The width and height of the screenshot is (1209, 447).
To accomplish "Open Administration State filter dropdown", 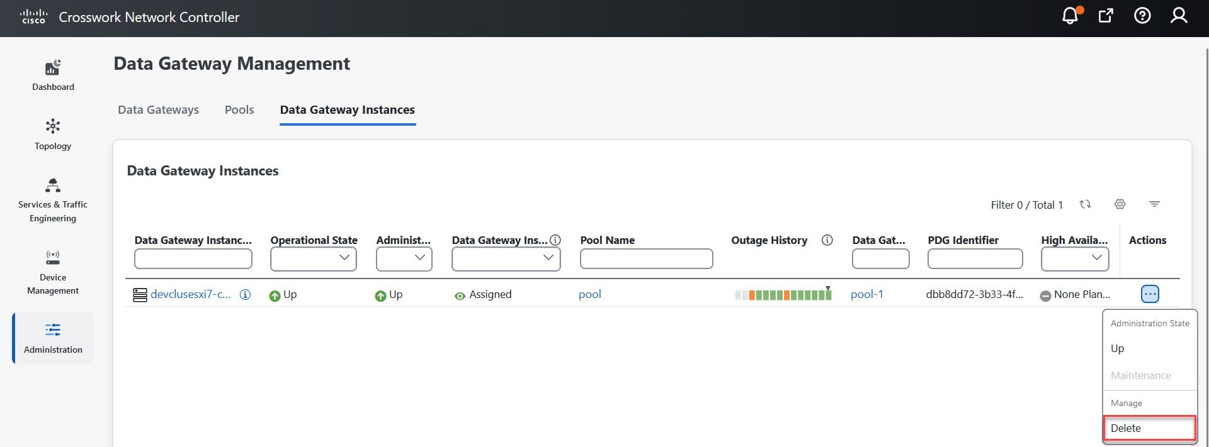I will coord(404,258).
